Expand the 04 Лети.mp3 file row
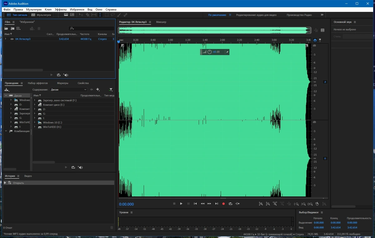Image resolution: width=375 pixels, height=238 pixels. [6, 39]
